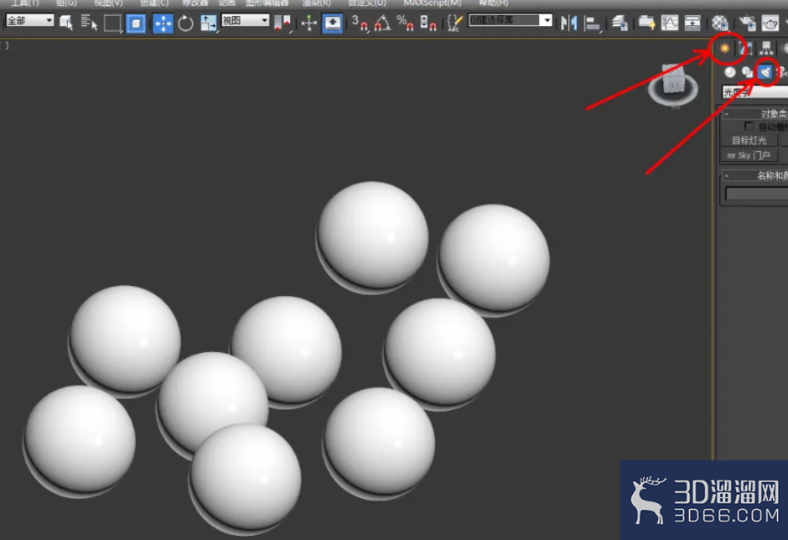Activate the Rotate tool
Image resolution: width=788 pixels, height=540 pixels.
[x=185, y=23]
